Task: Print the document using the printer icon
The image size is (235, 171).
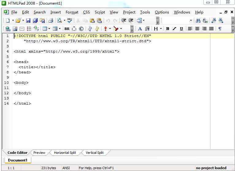Action: tap(51, 20)
